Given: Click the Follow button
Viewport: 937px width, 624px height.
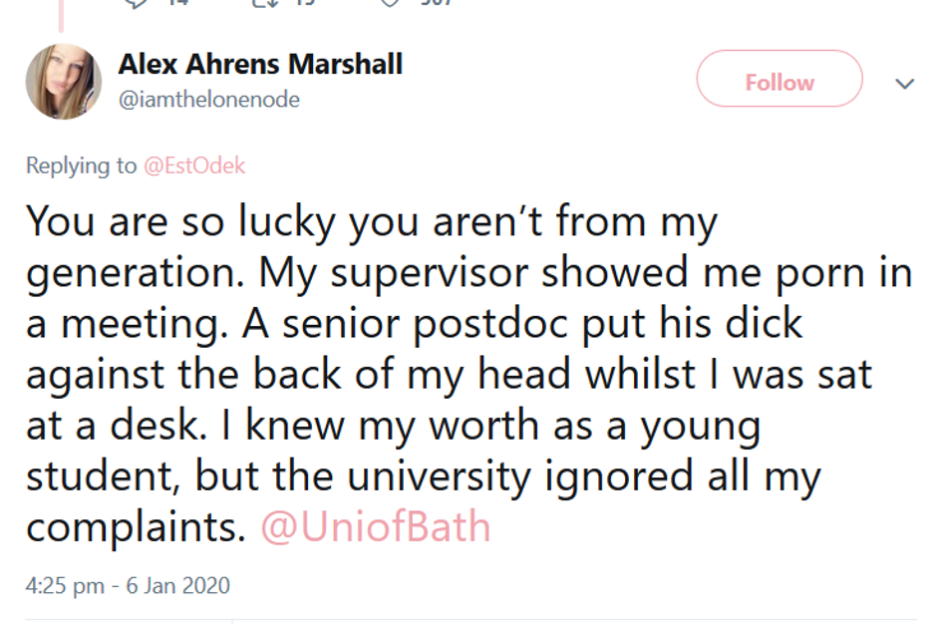Looking at the screenshot, I should coord(779,83).
